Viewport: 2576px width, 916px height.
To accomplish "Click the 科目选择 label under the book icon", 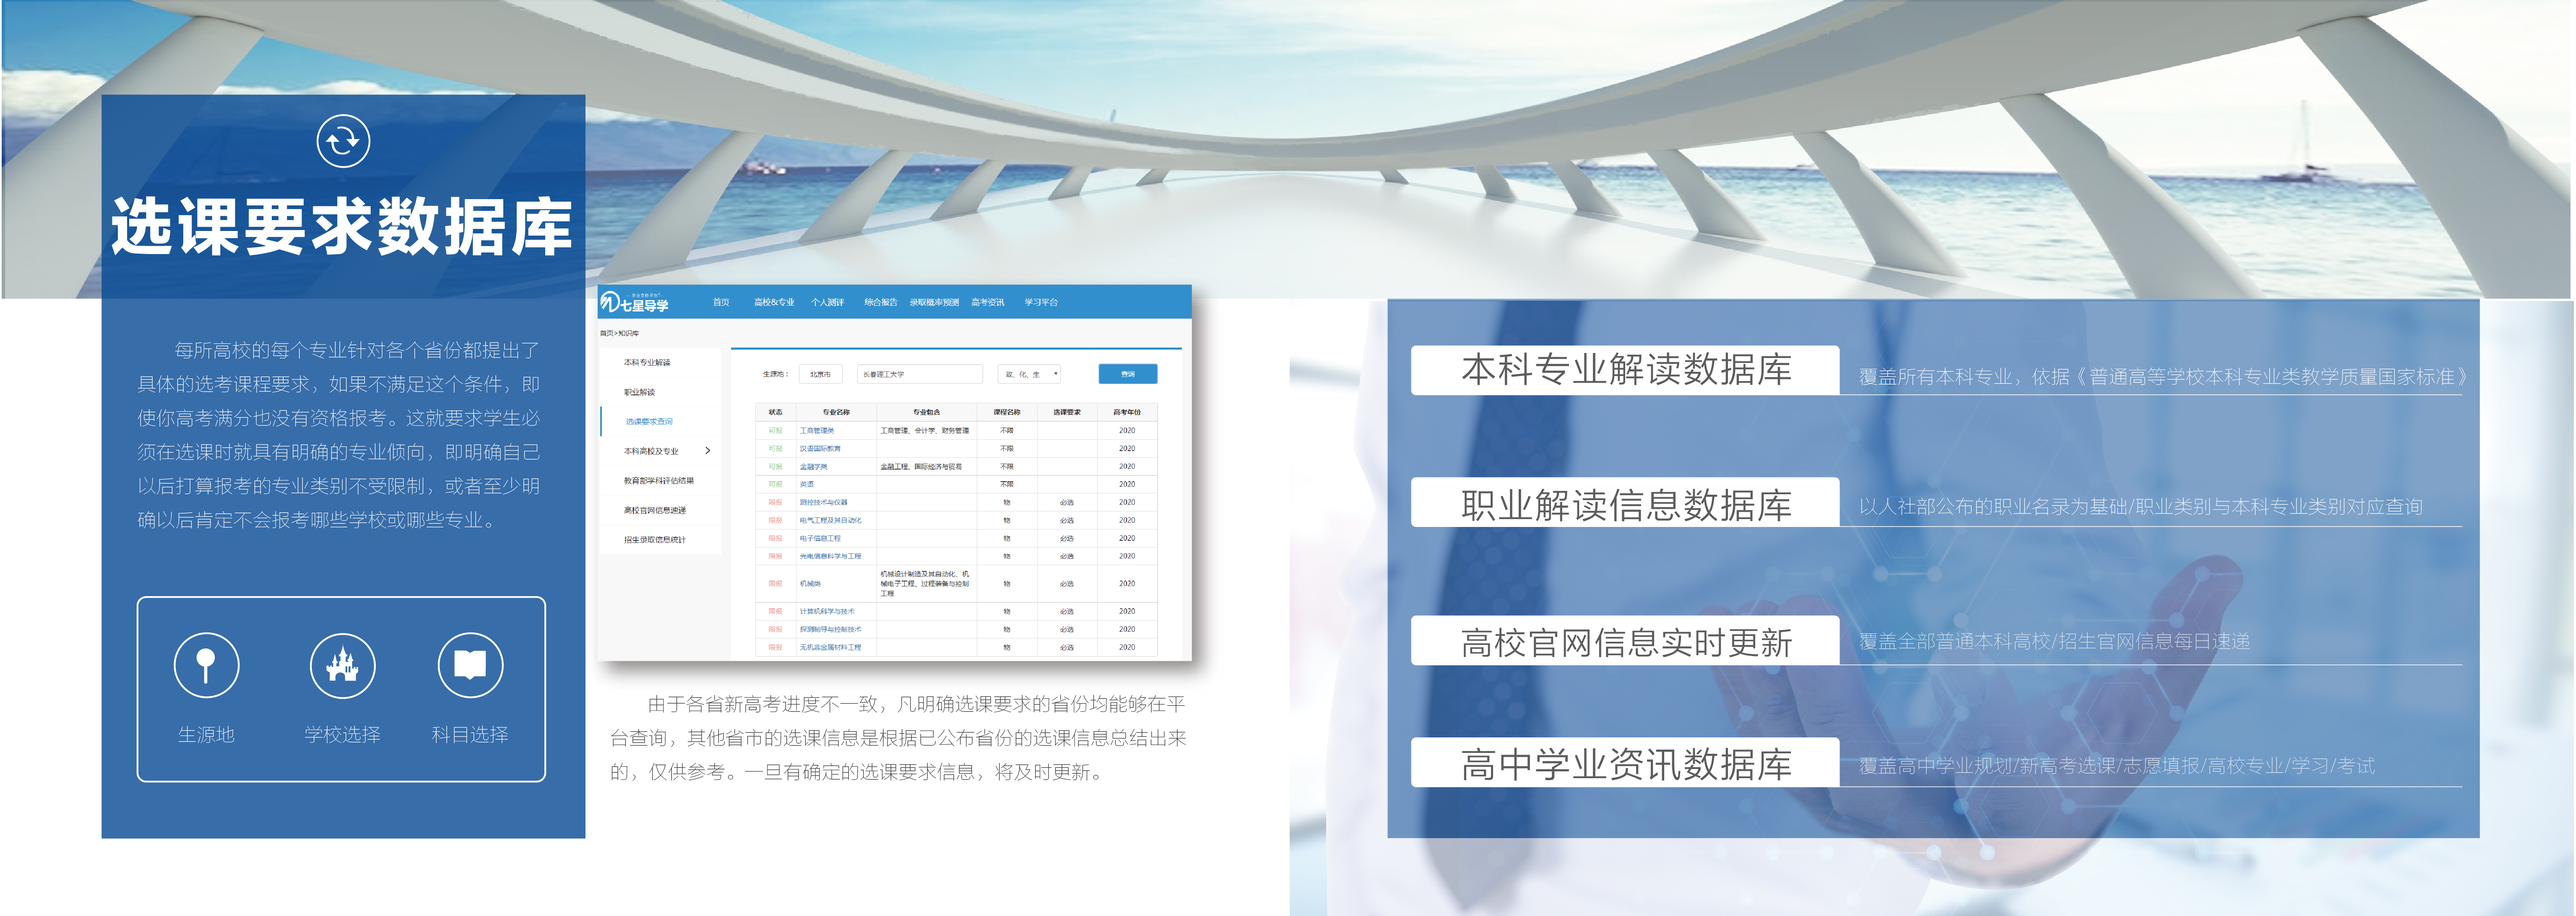I will tap(470, 734).
